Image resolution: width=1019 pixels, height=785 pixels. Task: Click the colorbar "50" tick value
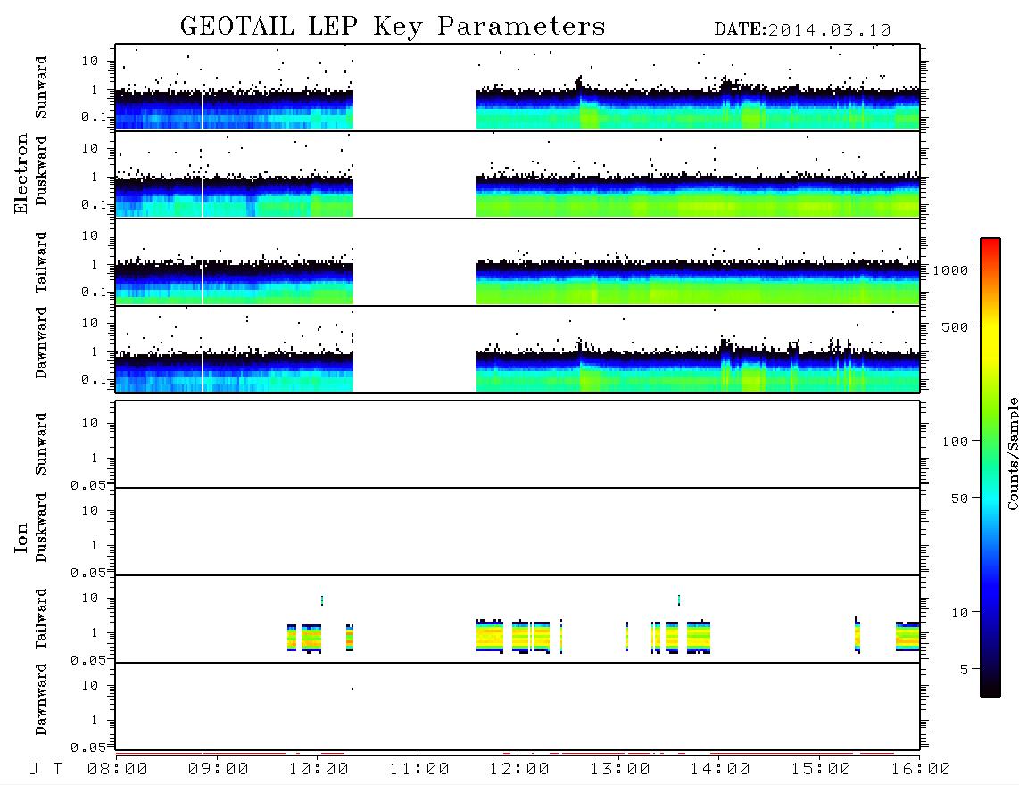(x=959, y=499)
